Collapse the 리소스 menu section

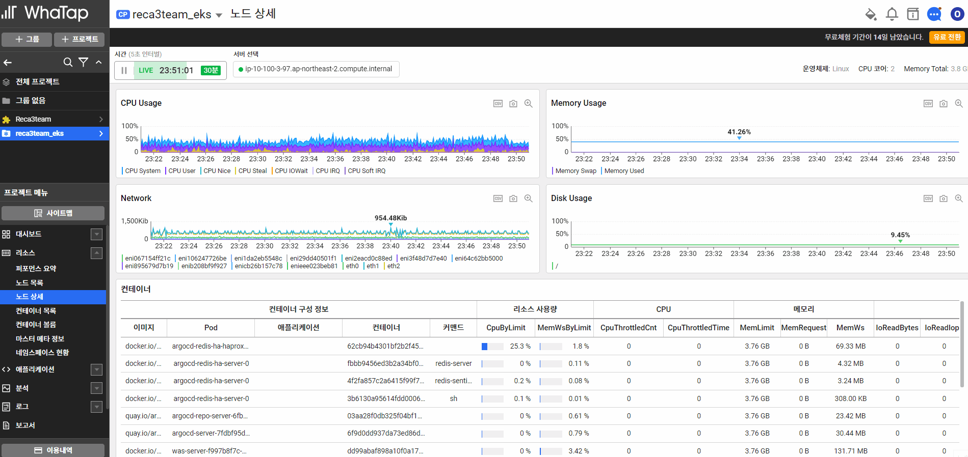tap(96, 253)
